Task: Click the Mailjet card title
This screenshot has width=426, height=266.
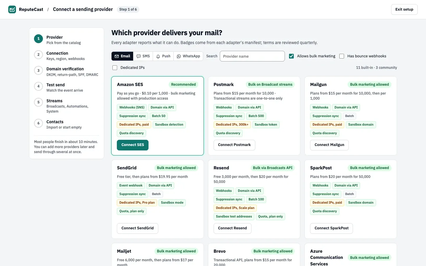Action: [124, 251]
